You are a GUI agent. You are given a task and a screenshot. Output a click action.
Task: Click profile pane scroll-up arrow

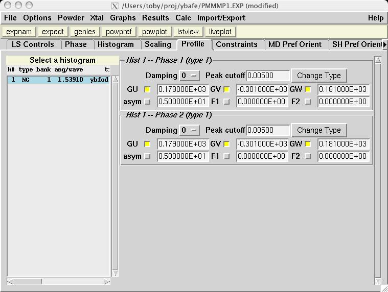click(378, 60)
